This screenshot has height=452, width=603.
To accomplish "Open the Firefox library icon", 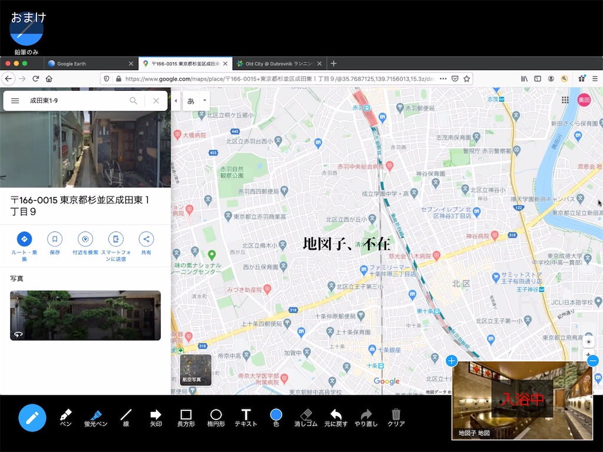I will click(x=524, y=79).
